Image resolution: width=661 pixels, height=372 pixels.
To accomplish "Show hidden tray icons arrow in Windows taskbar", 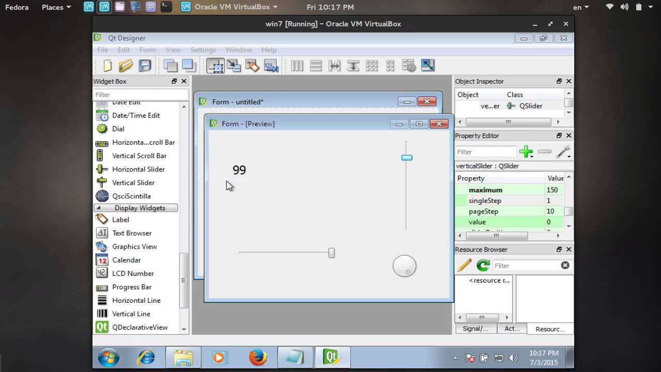I will point(455,358).
